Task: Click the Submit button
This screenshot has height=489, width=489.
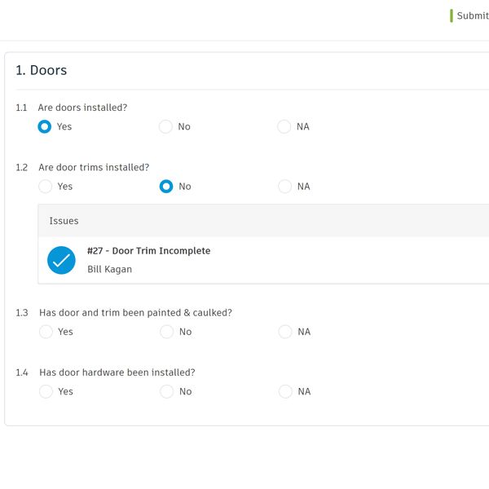Action: [x=471, y=15]
